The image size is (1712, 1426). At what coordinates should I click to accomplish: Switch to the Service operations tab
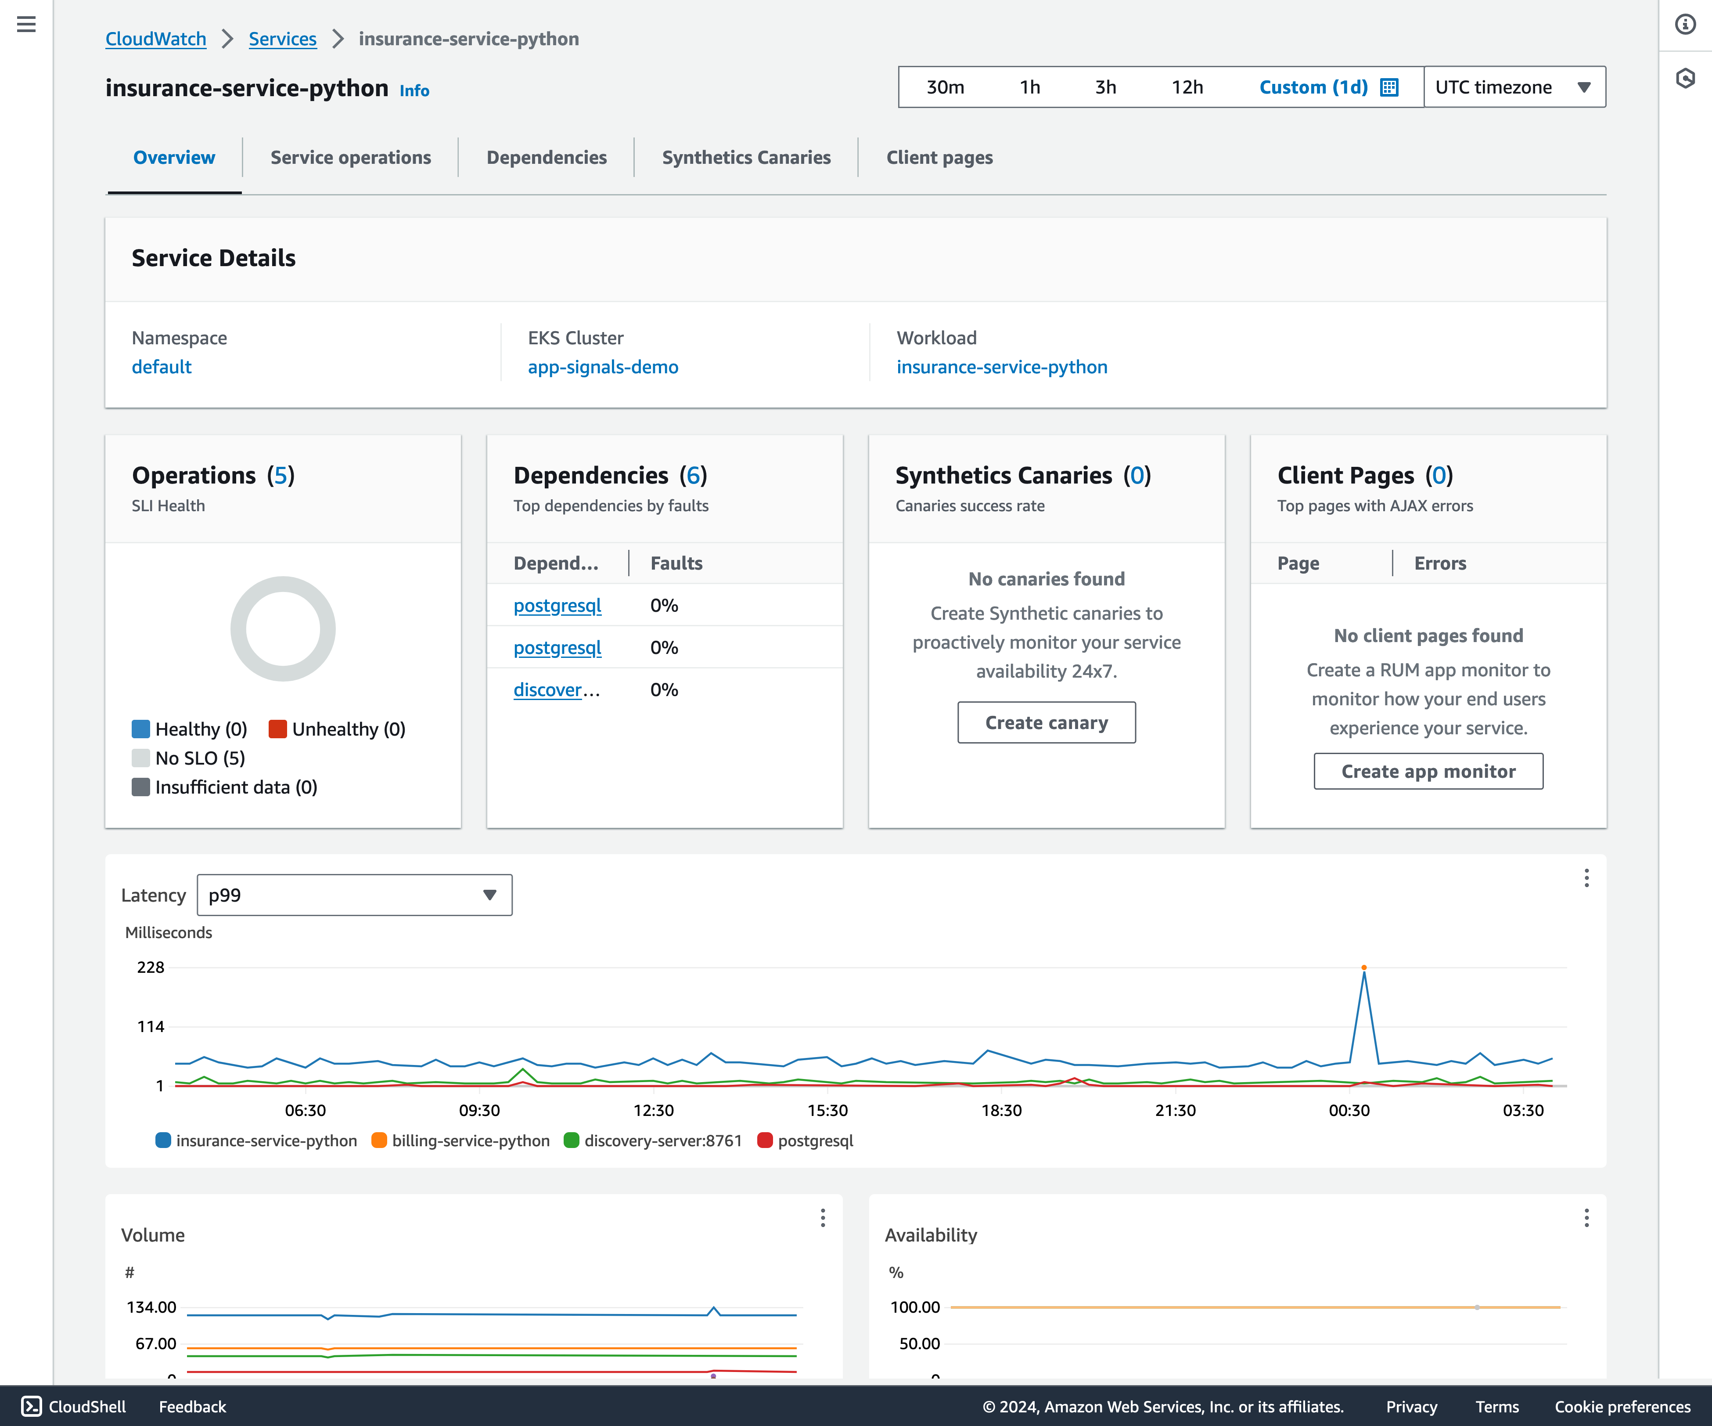[351, 158]
